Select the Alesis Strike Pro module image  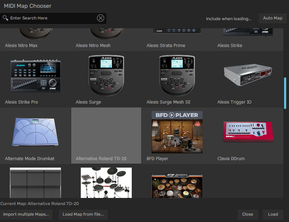click(35, 76)
